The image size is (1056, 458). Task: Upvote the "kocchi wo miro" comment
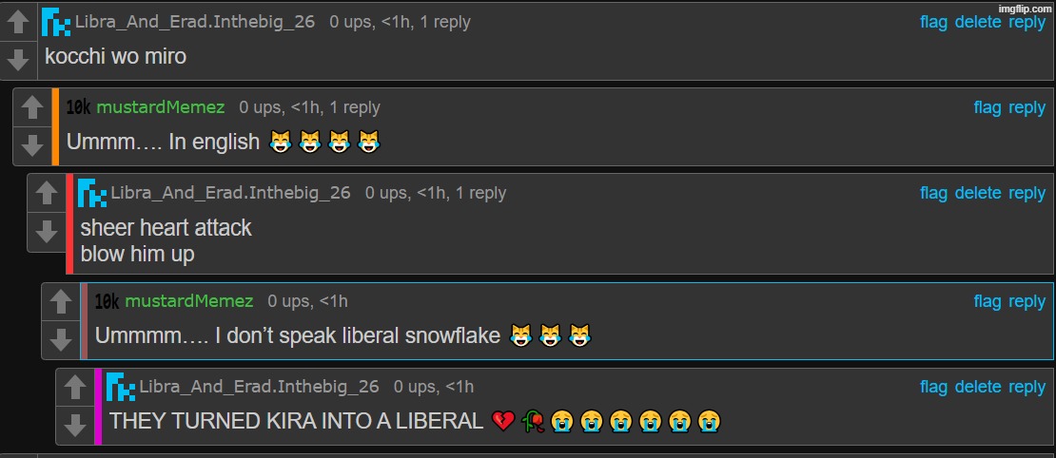click(x=17, y=22)
